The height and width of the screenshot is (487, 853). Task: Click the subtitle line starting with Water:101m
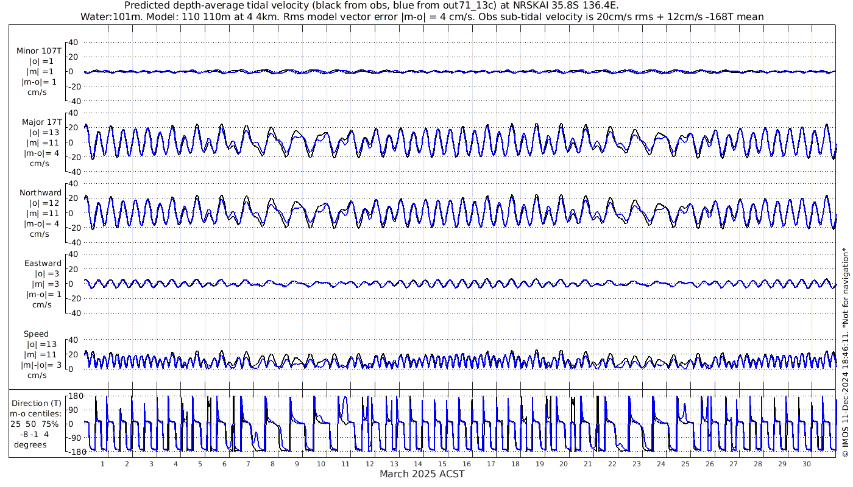pyautogui.click(x=422, y=16)
